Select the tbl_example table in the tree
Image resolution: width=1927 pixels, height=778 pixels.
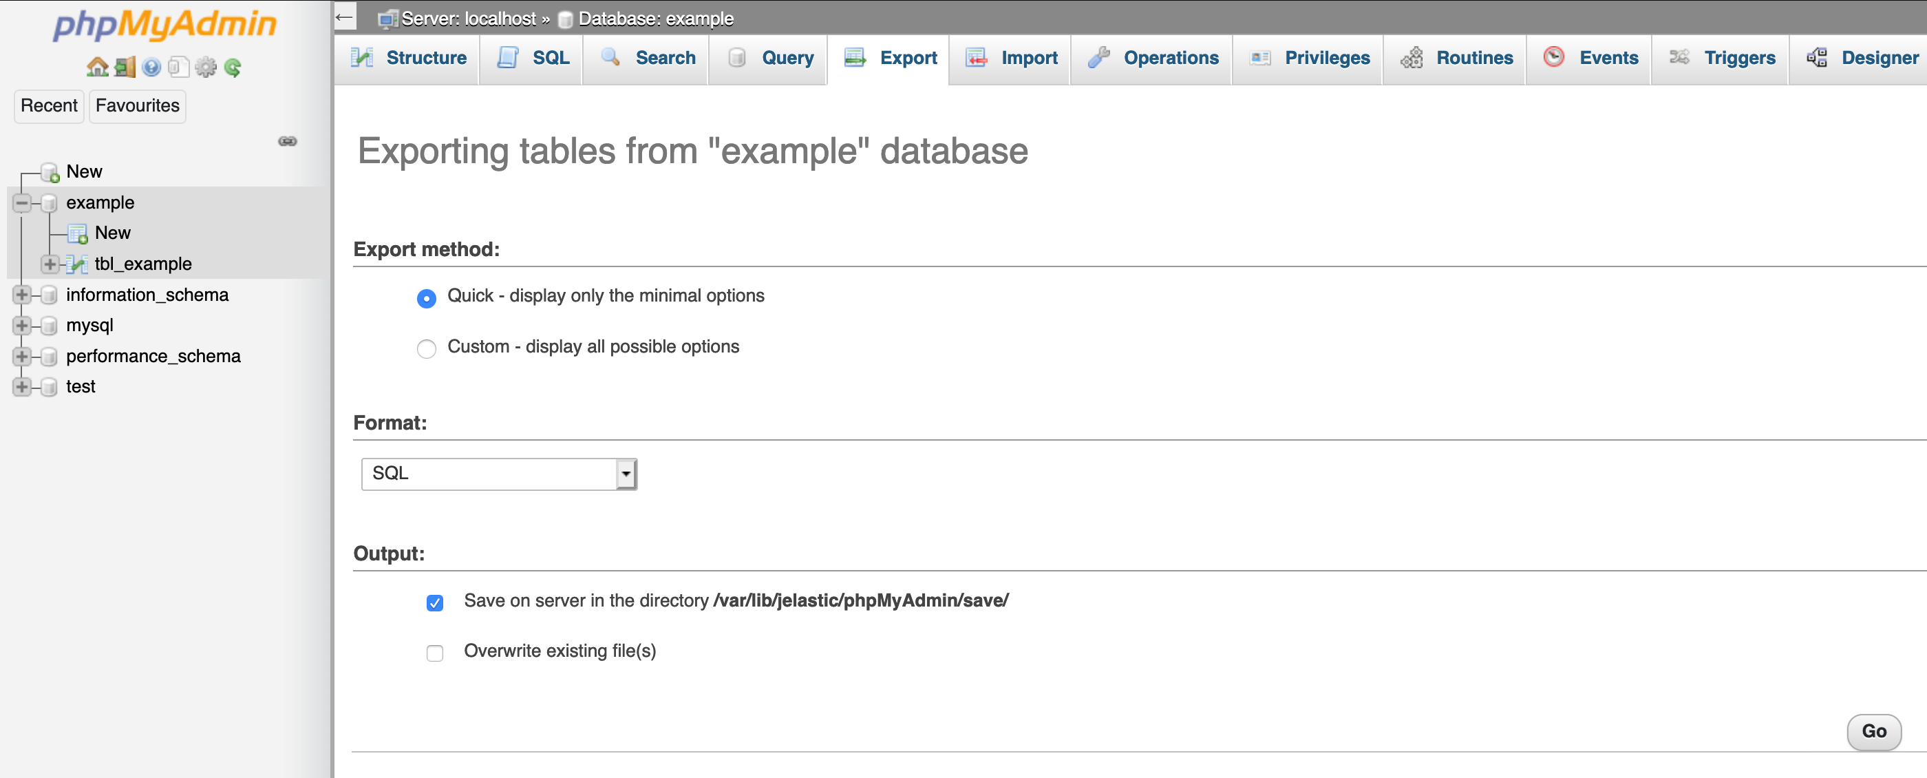pyautogui.click(x=142, y=263)
